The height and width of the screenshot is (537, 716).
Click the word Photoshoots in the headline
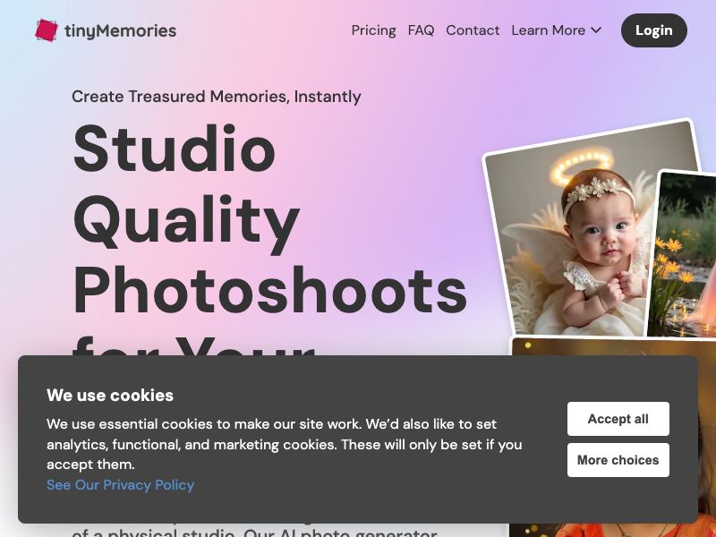click(269, 291)
